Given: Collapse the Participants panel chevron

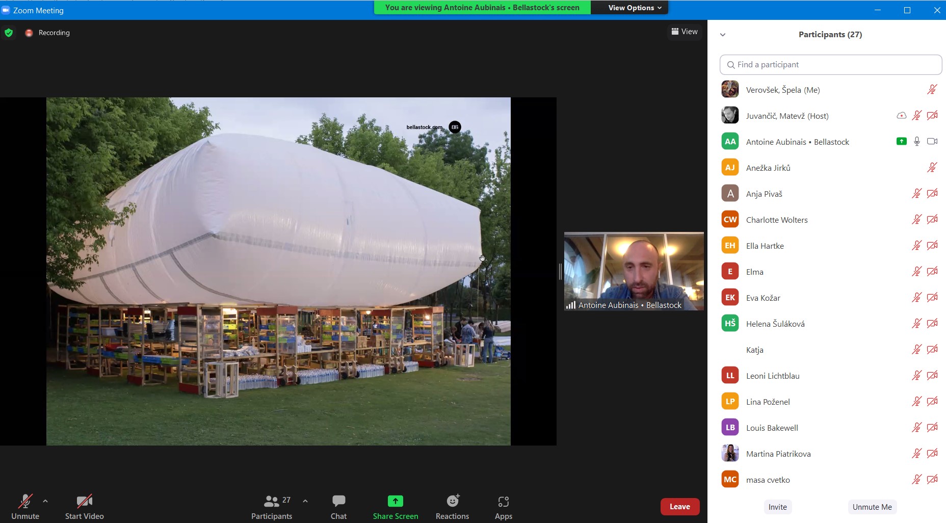Looking at the screenshot, I should (x=723, y=35).
